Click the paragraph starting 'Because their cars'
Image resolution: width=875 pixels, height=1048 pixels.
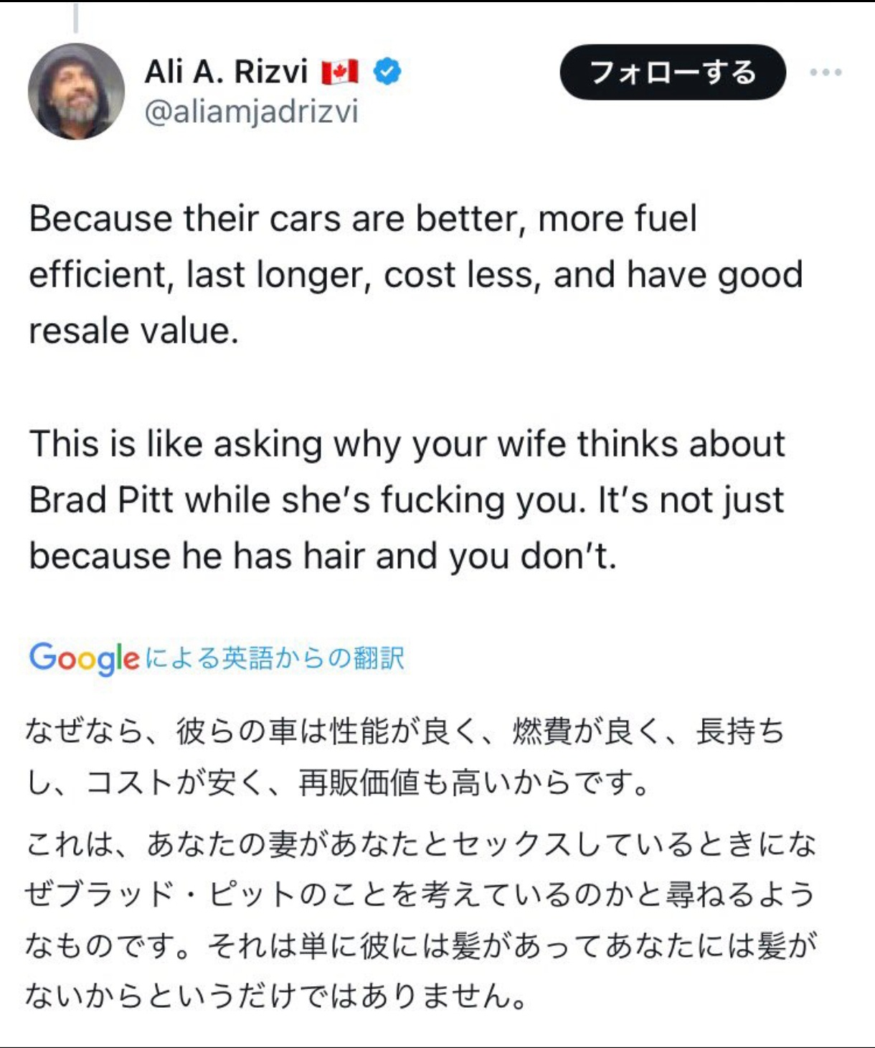(x=415, y=274)
